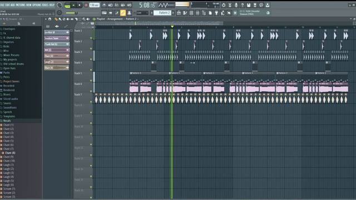Screen dimensions: 356x200
Task: Open the Kicks browser folder
Action: [6, 46]
